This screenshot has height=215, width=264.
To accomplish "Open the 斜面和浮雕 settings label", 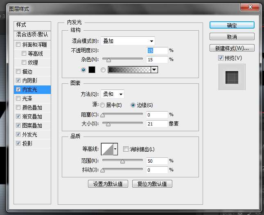I will pyautogui.click(x=34, y=45).
